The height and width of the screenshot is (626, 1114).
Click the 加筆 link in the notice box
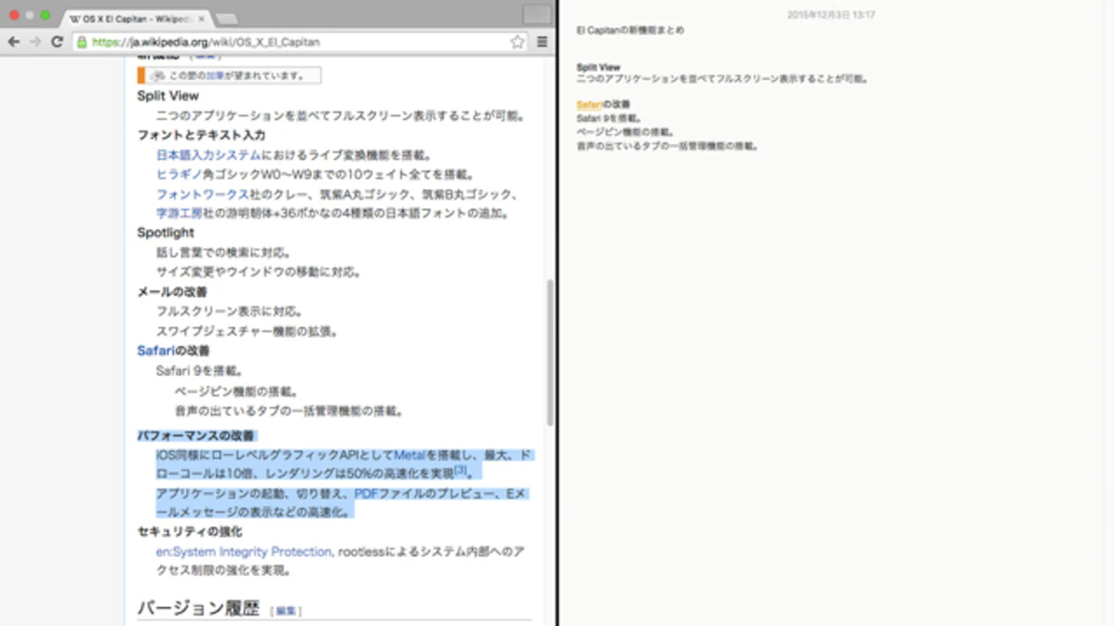click(x=215, y=76)
